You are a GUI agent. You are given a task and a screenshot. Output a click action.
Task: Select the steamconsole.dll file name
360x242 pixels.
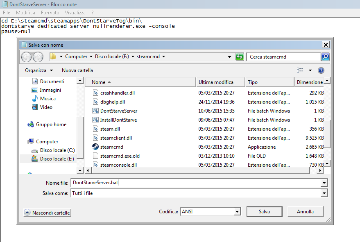tap(118, 165)
